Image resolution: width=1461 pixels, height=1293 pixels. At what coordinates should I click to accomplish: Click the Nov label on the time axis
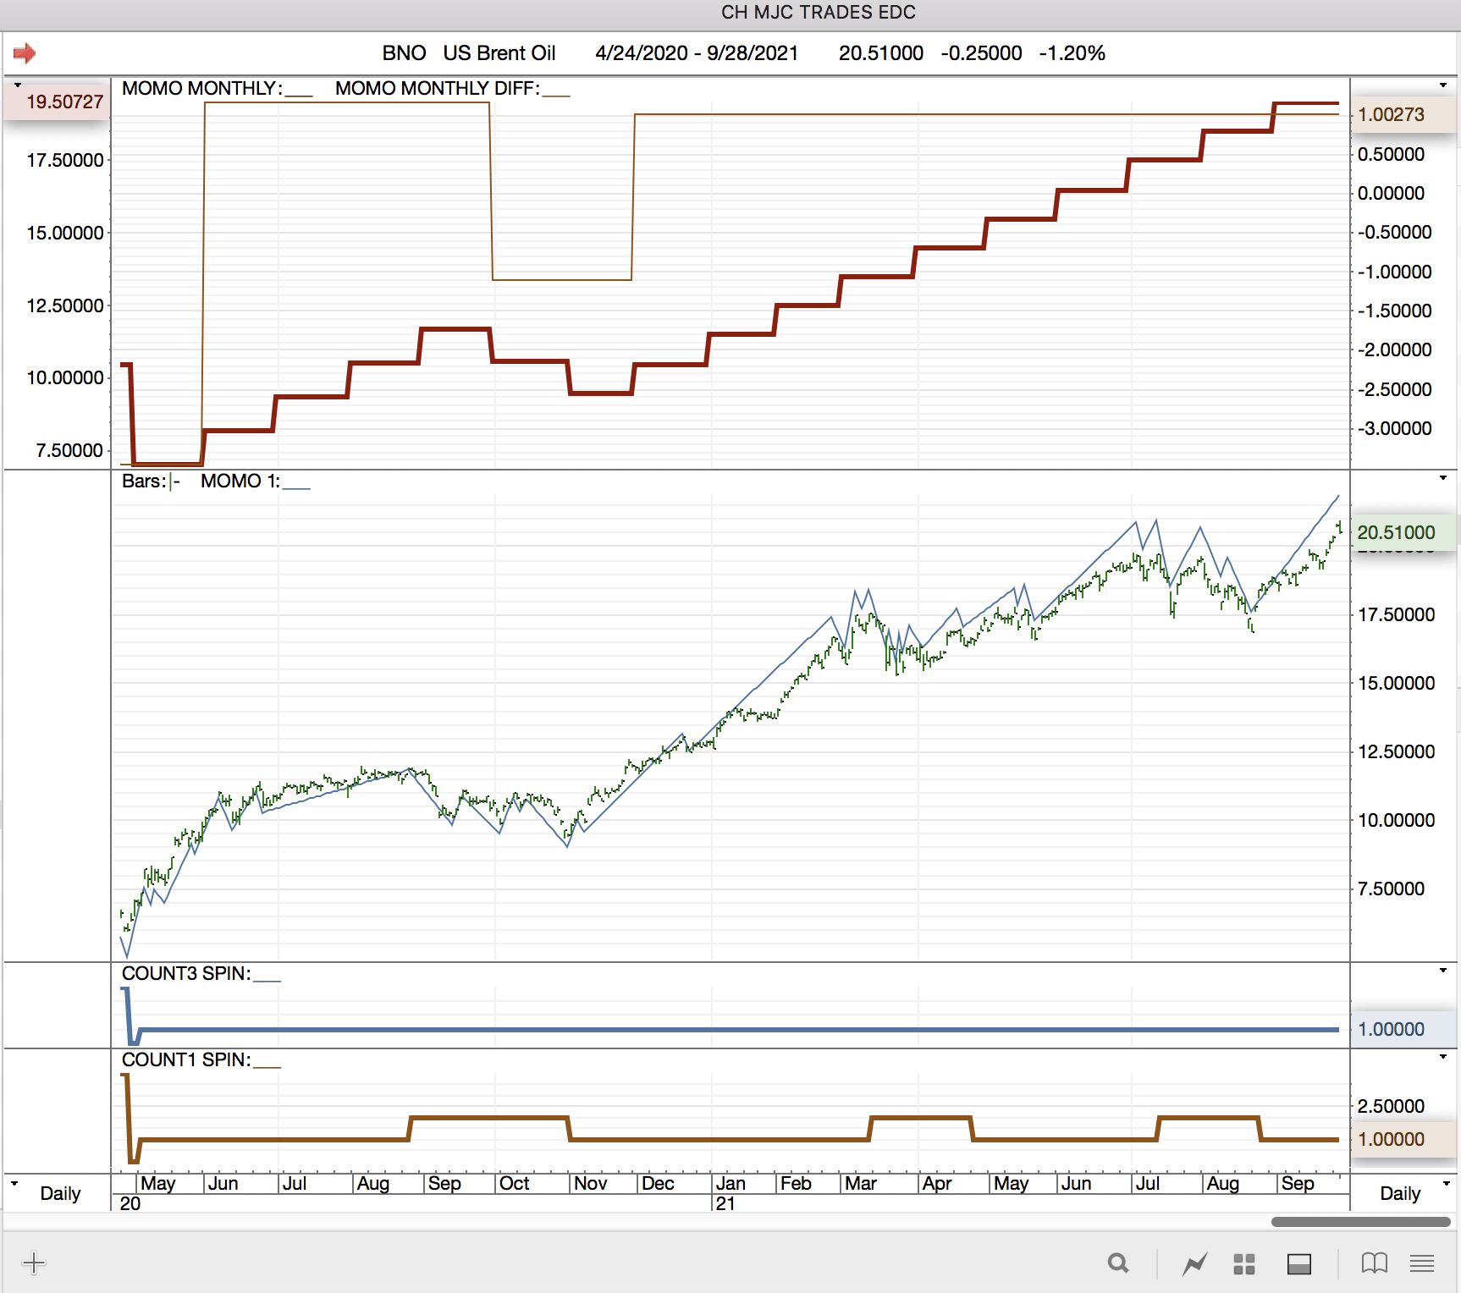590,1183
